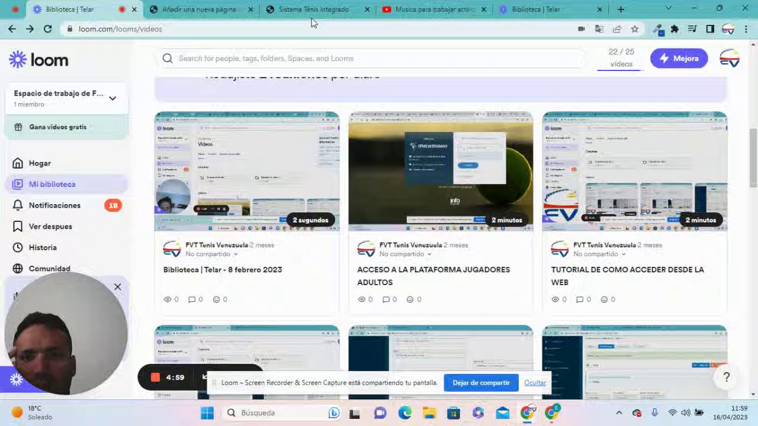Click Dejar de compartir button

(x=481, y=383)
